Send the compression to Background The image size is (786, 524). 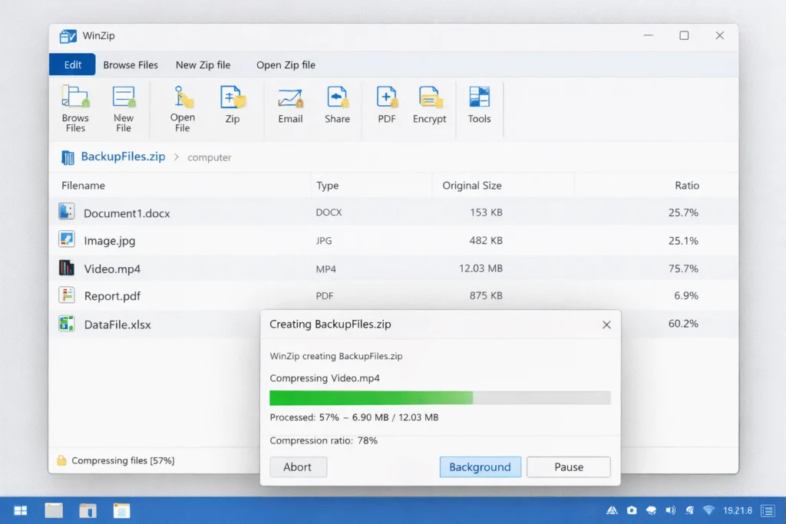click(x=480, y=466)
